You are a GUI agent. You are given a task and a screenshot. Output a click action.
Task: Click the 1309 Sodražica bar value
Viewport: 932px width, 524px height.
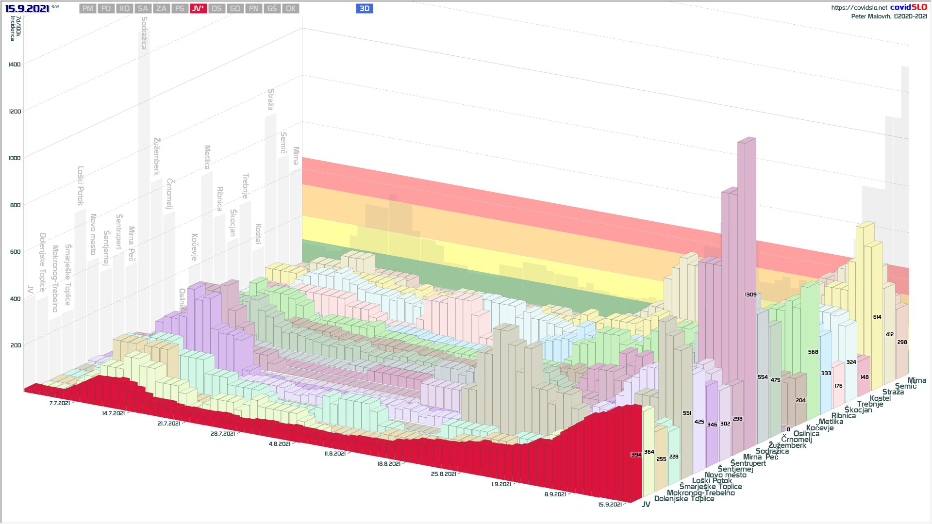click(750, 295)
